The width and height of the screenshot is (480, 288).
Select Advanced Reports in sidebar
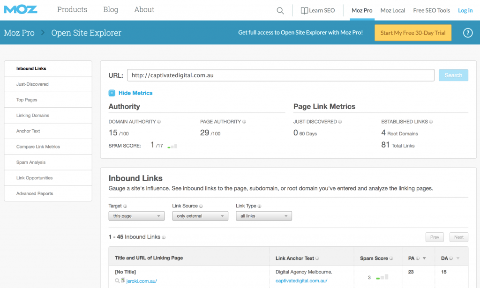pyautogui.click(x=48, y=193)
